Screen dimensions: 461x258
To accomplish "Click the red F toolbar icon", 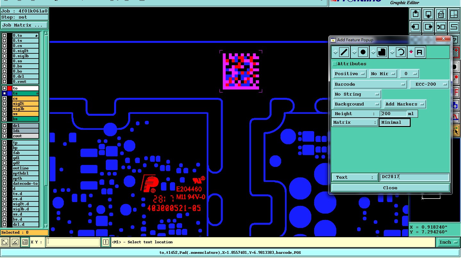I will point(456,92).
